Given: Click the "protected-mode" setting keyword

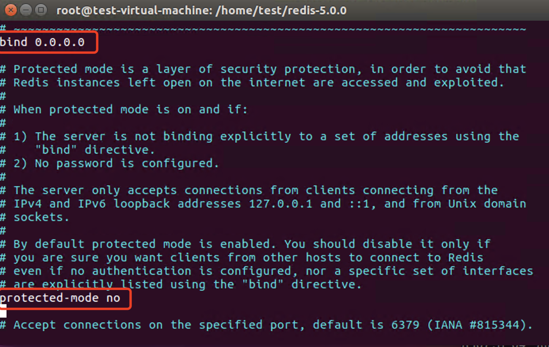Looking at the screenshot, I should [49, 298].
